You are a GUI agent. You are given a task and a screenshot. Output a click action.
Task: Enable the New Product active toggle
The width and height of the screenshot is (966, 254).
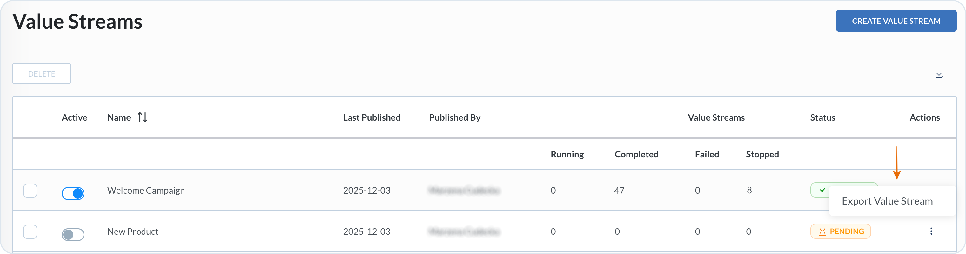(73, 235)
